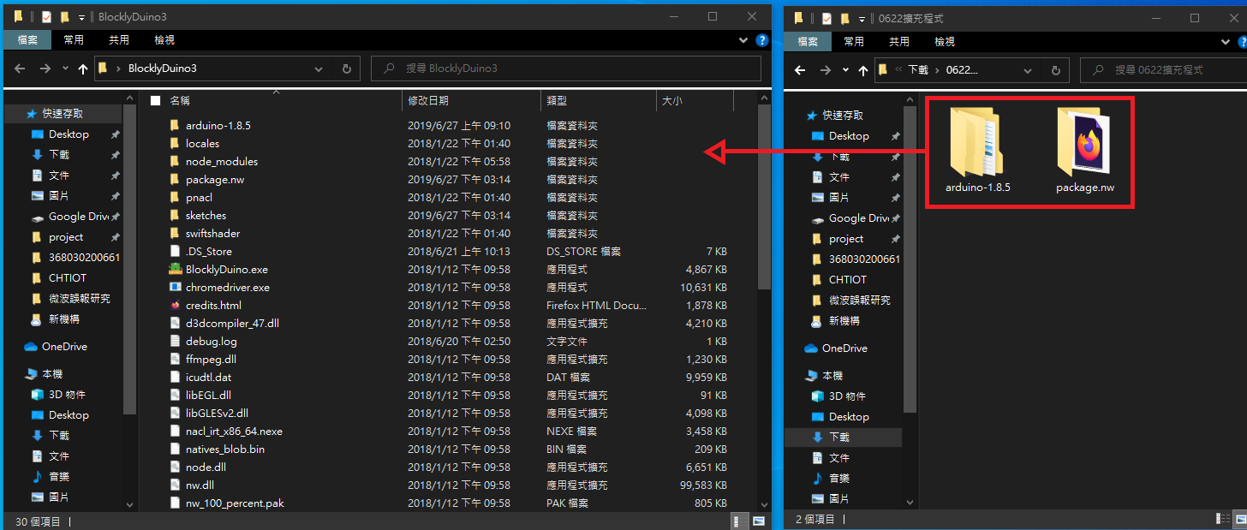The width and height of the screenshot is (1247, 530).
Task: Select package.nw folder thumbnail in 0622擴充程式
Action: pos(1085,142)
